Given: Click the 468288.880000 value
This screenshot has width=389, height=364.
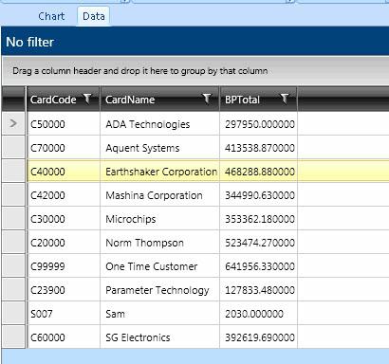Looking at the screenshot, I should [260, 172].
